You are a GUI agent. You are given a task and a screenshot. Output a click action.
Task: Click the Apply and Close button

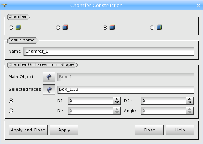(28, 130)
